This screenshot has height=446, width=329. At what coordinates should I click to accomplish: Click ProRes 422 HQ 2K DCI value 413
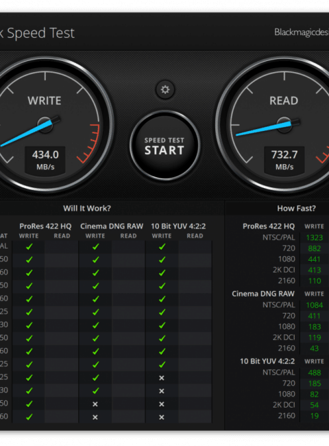[314, 270]
